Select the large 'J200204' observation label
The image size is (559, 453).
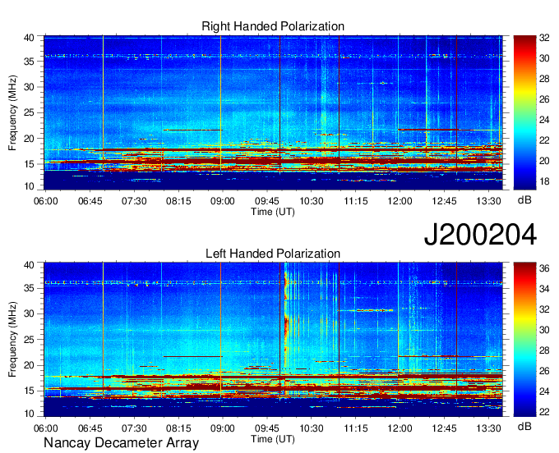[x=480, y=234]
